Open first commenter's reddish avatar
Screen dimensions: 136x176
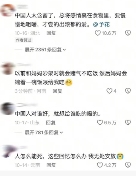click(x=7, y=10)
